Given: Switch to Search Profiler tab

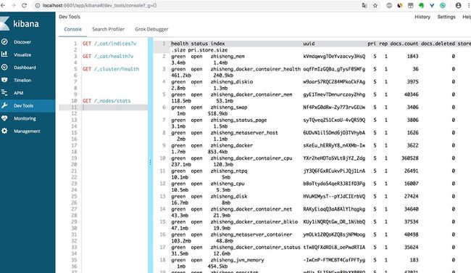Looking at the screenshot, I should [108, 29].
